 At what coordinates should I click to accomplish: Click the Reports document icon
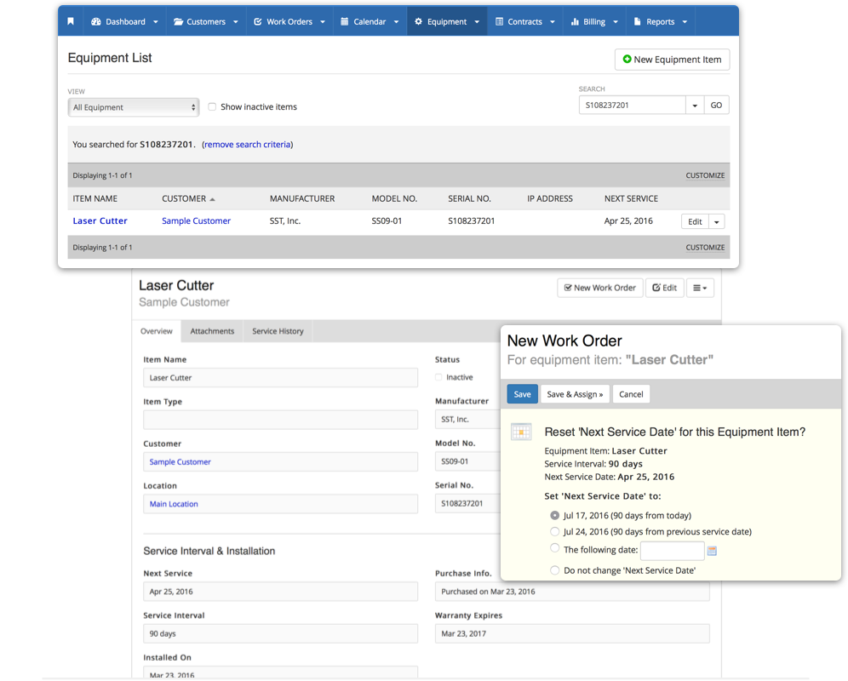click(x=637, y=21)
